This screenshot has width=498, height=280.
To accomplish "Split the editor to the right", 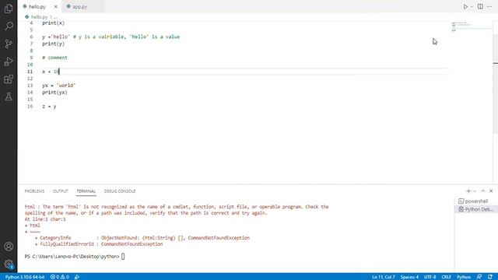I will coord(480,7).
